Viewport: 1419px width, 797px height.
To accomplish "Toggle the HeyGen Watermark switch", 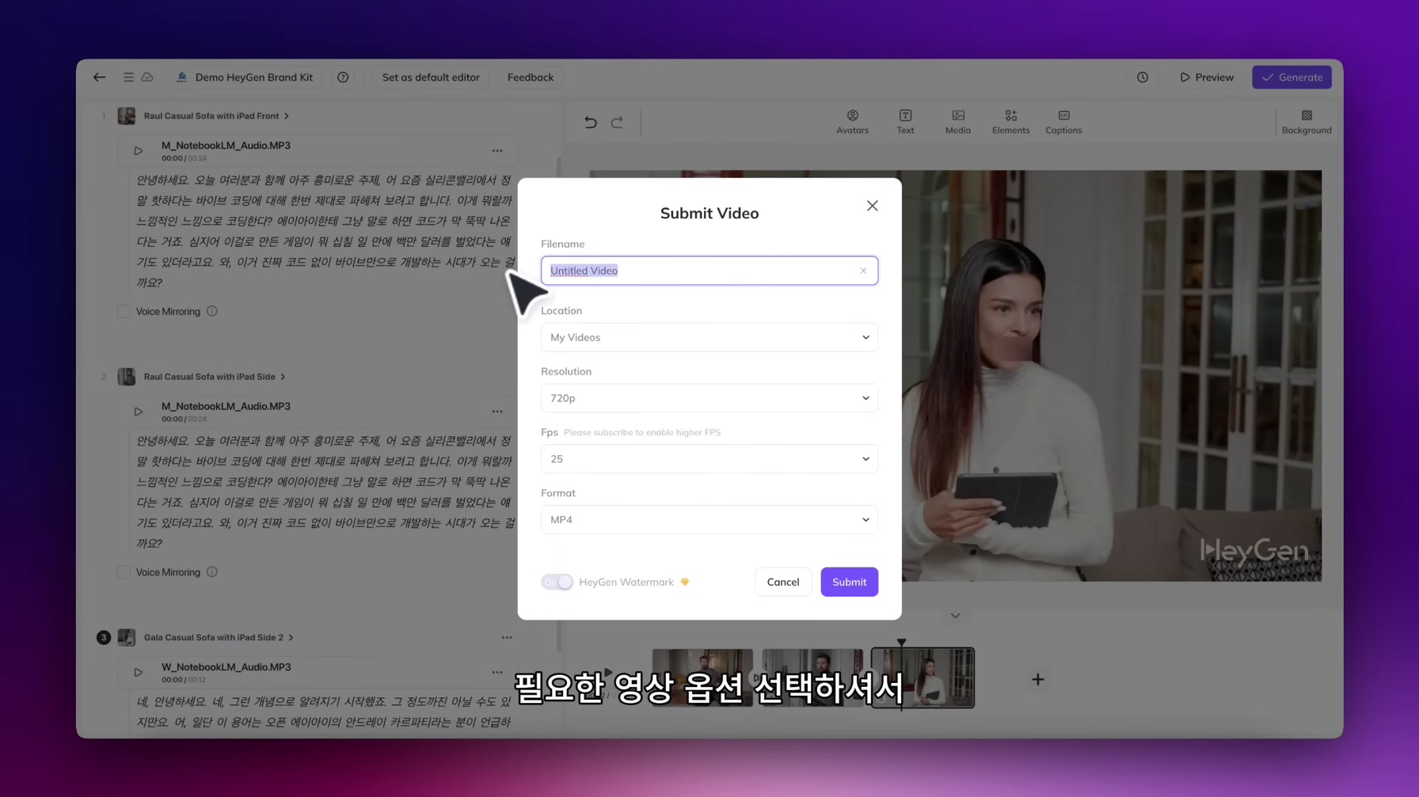I will coord(557,582).
